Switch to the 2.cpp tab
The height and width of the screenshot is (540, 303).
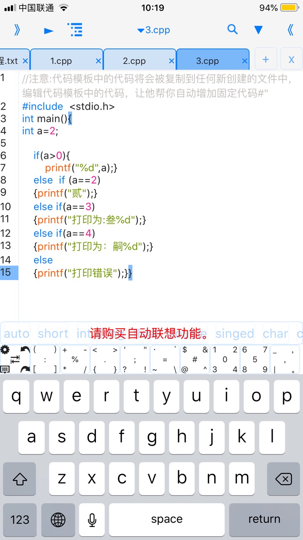pos(134,61)
